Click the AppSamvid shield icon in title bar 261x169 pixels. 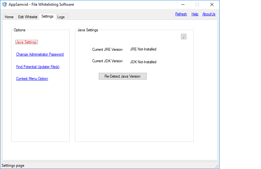(x=4, y=4)
